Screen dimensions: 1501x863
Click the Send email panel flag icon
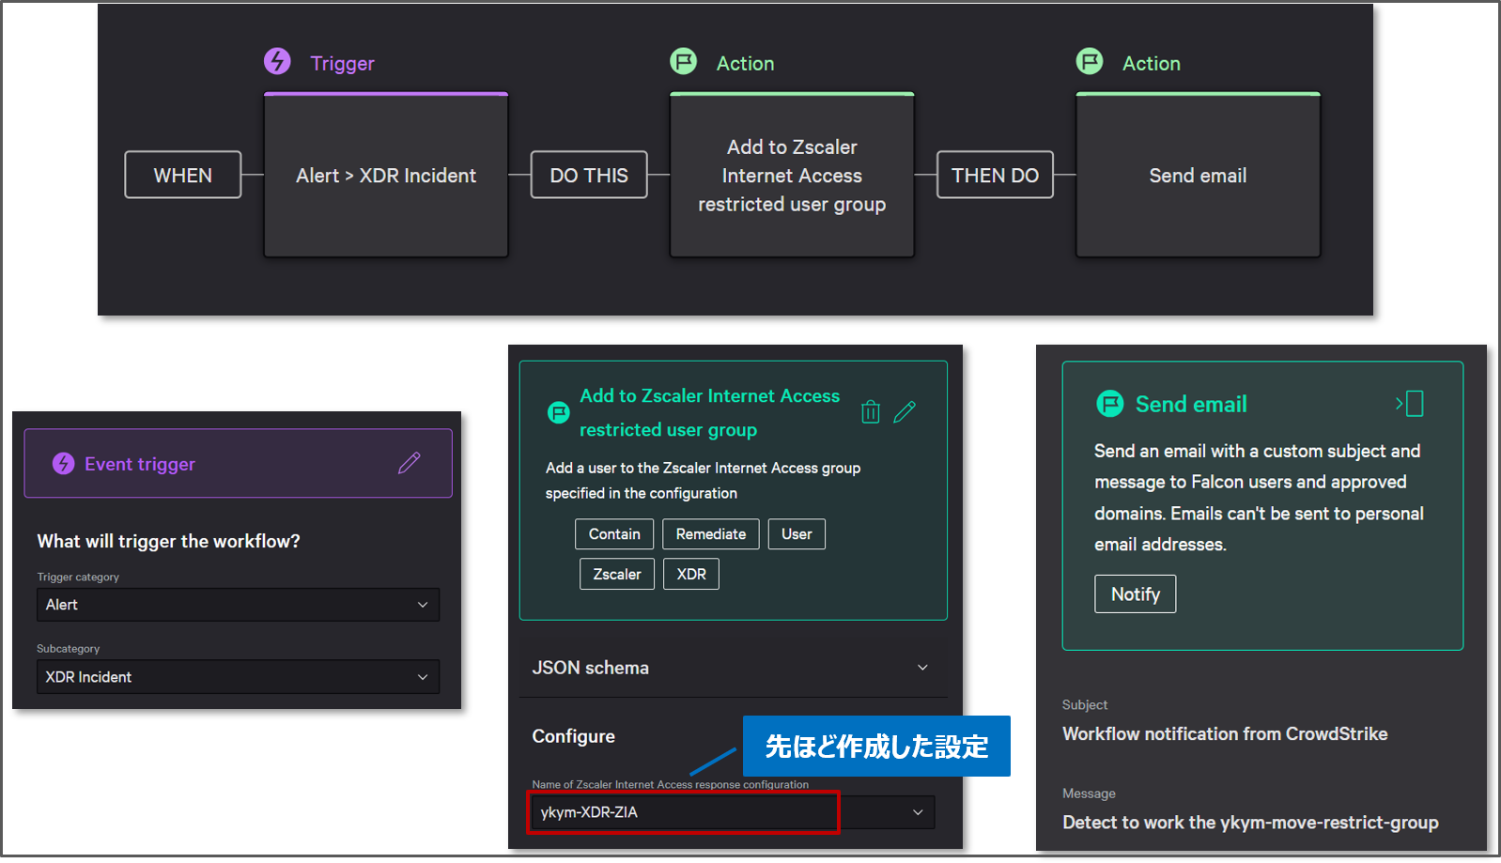[x=1110, y=404]
